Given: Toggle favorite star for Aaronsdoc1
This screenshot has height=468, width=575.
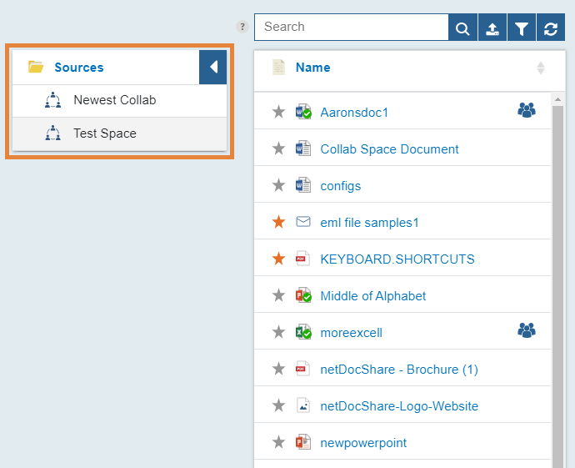Looking at the screenshot, I should pyautogui.click(x=278, y=112).
